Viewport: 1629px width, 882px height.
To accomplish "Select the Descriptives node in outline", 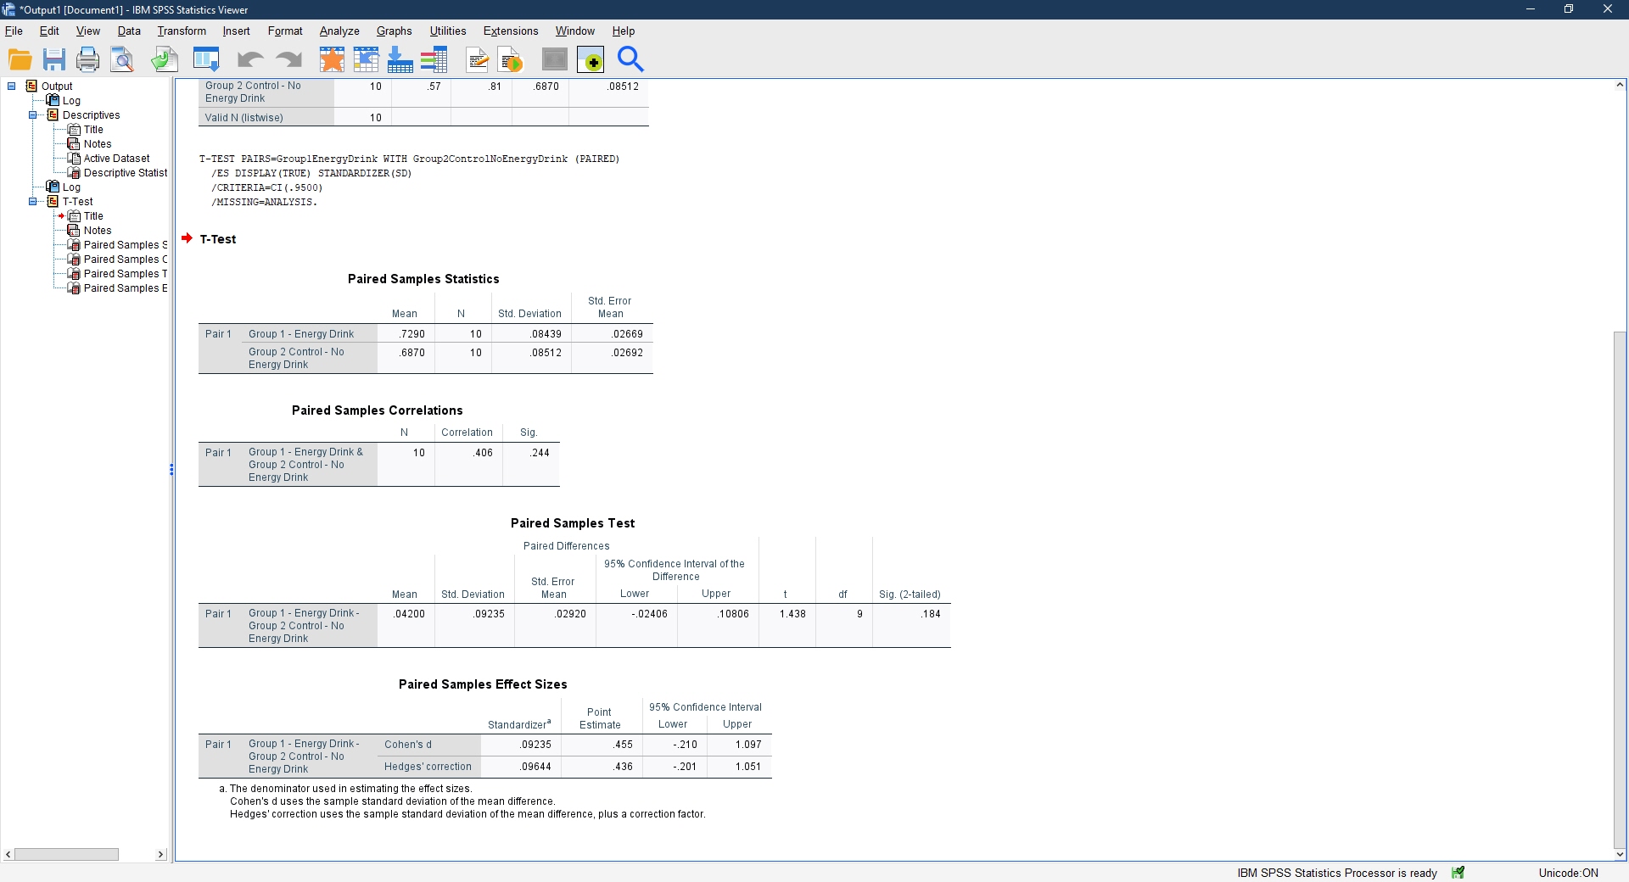I will click(91, 114).
